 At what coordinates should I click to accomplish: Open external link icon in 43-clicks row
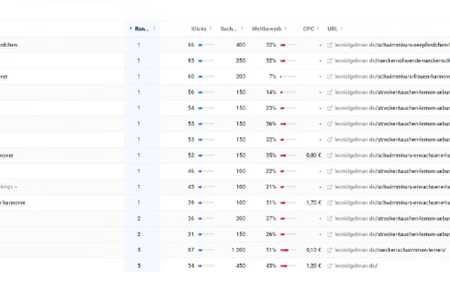(330, 187)
